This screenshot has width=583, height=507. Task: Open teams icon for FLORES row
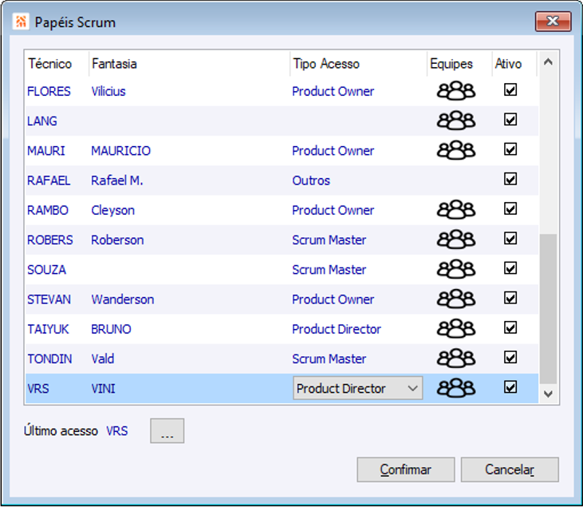coord(455,91)
